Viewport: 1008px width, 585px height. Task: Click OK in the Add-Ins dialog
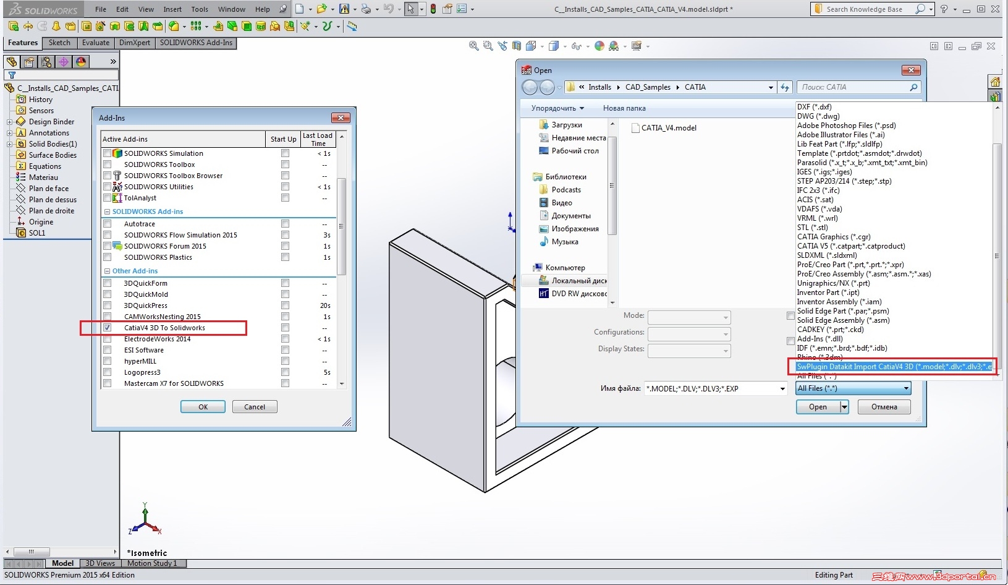[x=203, y=407]
